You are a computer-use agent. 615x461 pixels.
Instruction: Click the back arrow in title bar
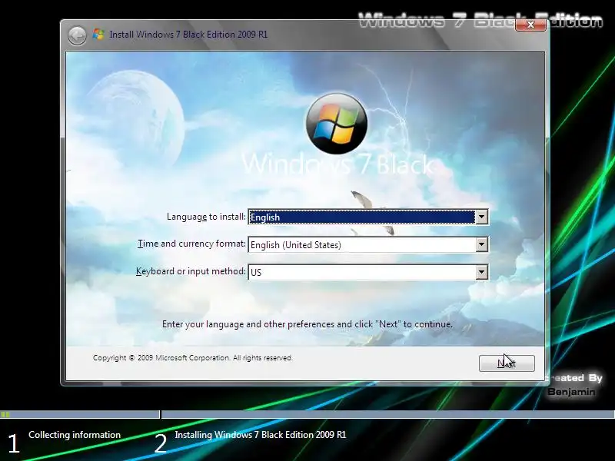(x=77, y=35)
